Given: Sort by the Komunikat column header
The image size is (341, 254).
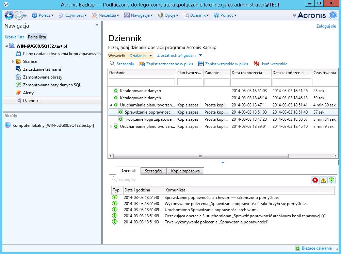Looking at the screenshot, I should [249, 190].
